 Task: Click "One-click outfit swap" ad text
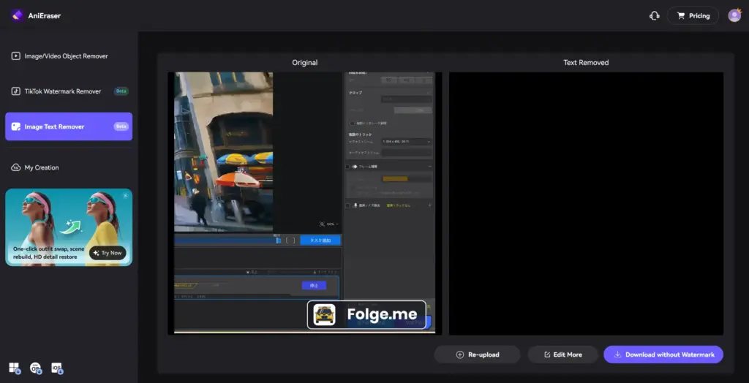click(x=48, y=253)
